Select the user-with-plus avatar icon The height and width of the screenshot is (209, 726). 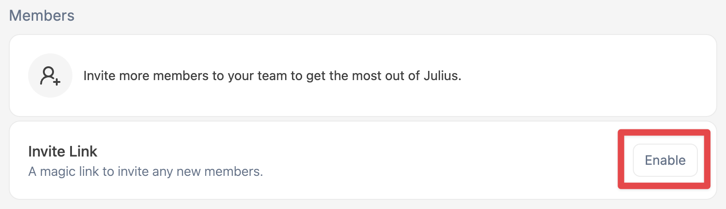tap(50, 75)
